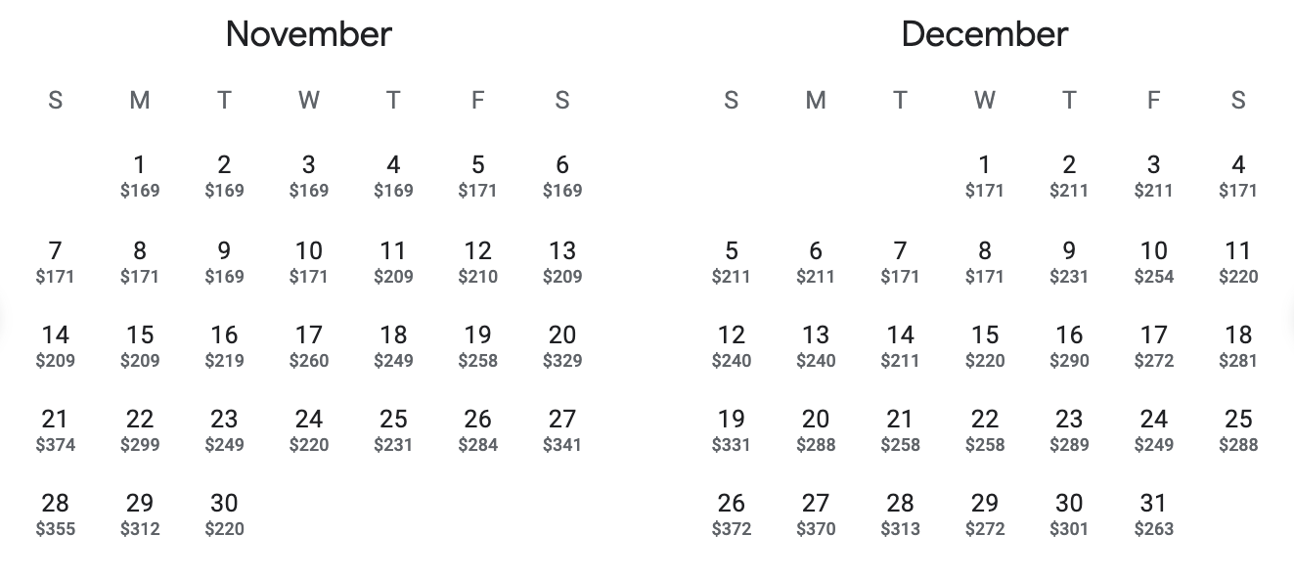Choose December 31 at $263
This screenshot has width=1294, height=580.
coord(1154,514)
